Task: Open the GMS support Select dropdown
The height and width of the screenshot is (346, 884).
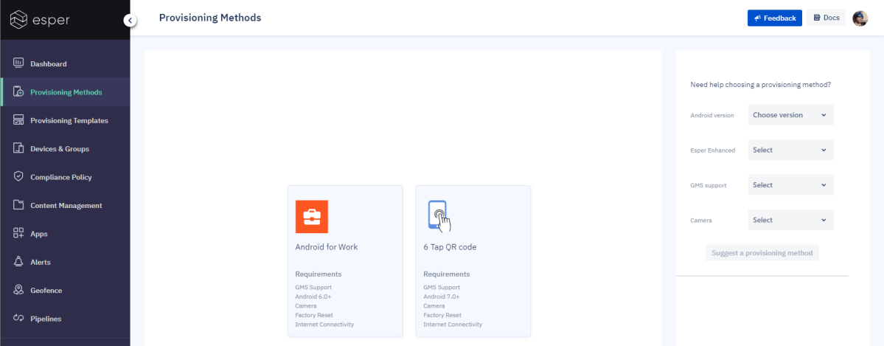Action: click(790, 184)
